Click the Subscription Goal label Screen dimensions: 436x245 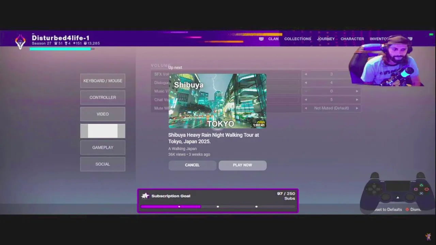tap(171, 196)
